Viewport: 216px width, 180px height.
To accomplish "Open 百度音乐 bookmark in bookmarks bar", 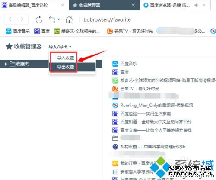I will click(x=18, y=31).
